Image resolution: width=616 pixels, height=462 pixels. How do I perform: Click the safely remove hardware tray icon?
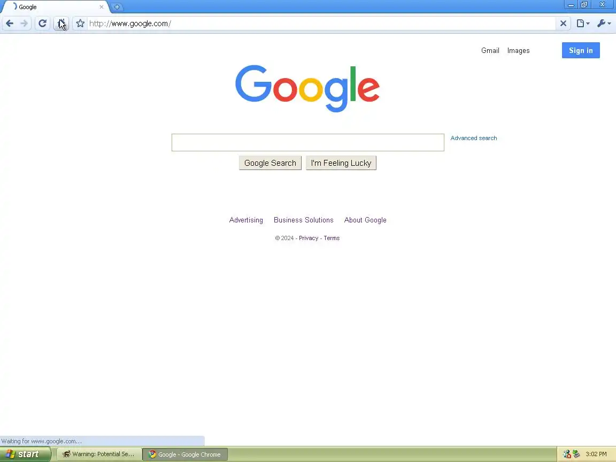click(576, 454)
